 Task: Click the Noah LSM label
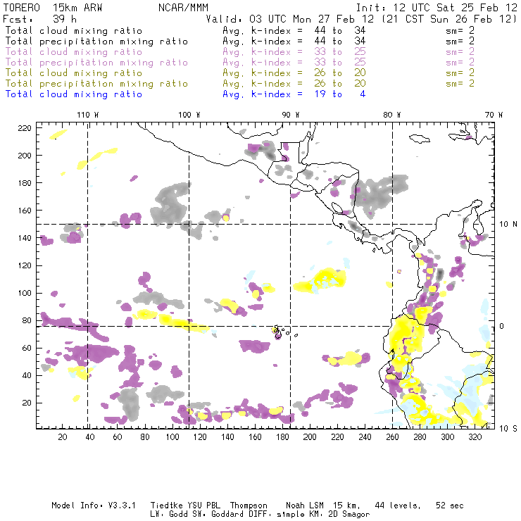[307, 506]
